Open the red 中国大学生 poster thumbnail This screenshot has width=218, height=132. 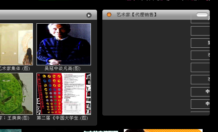[64, 94]
